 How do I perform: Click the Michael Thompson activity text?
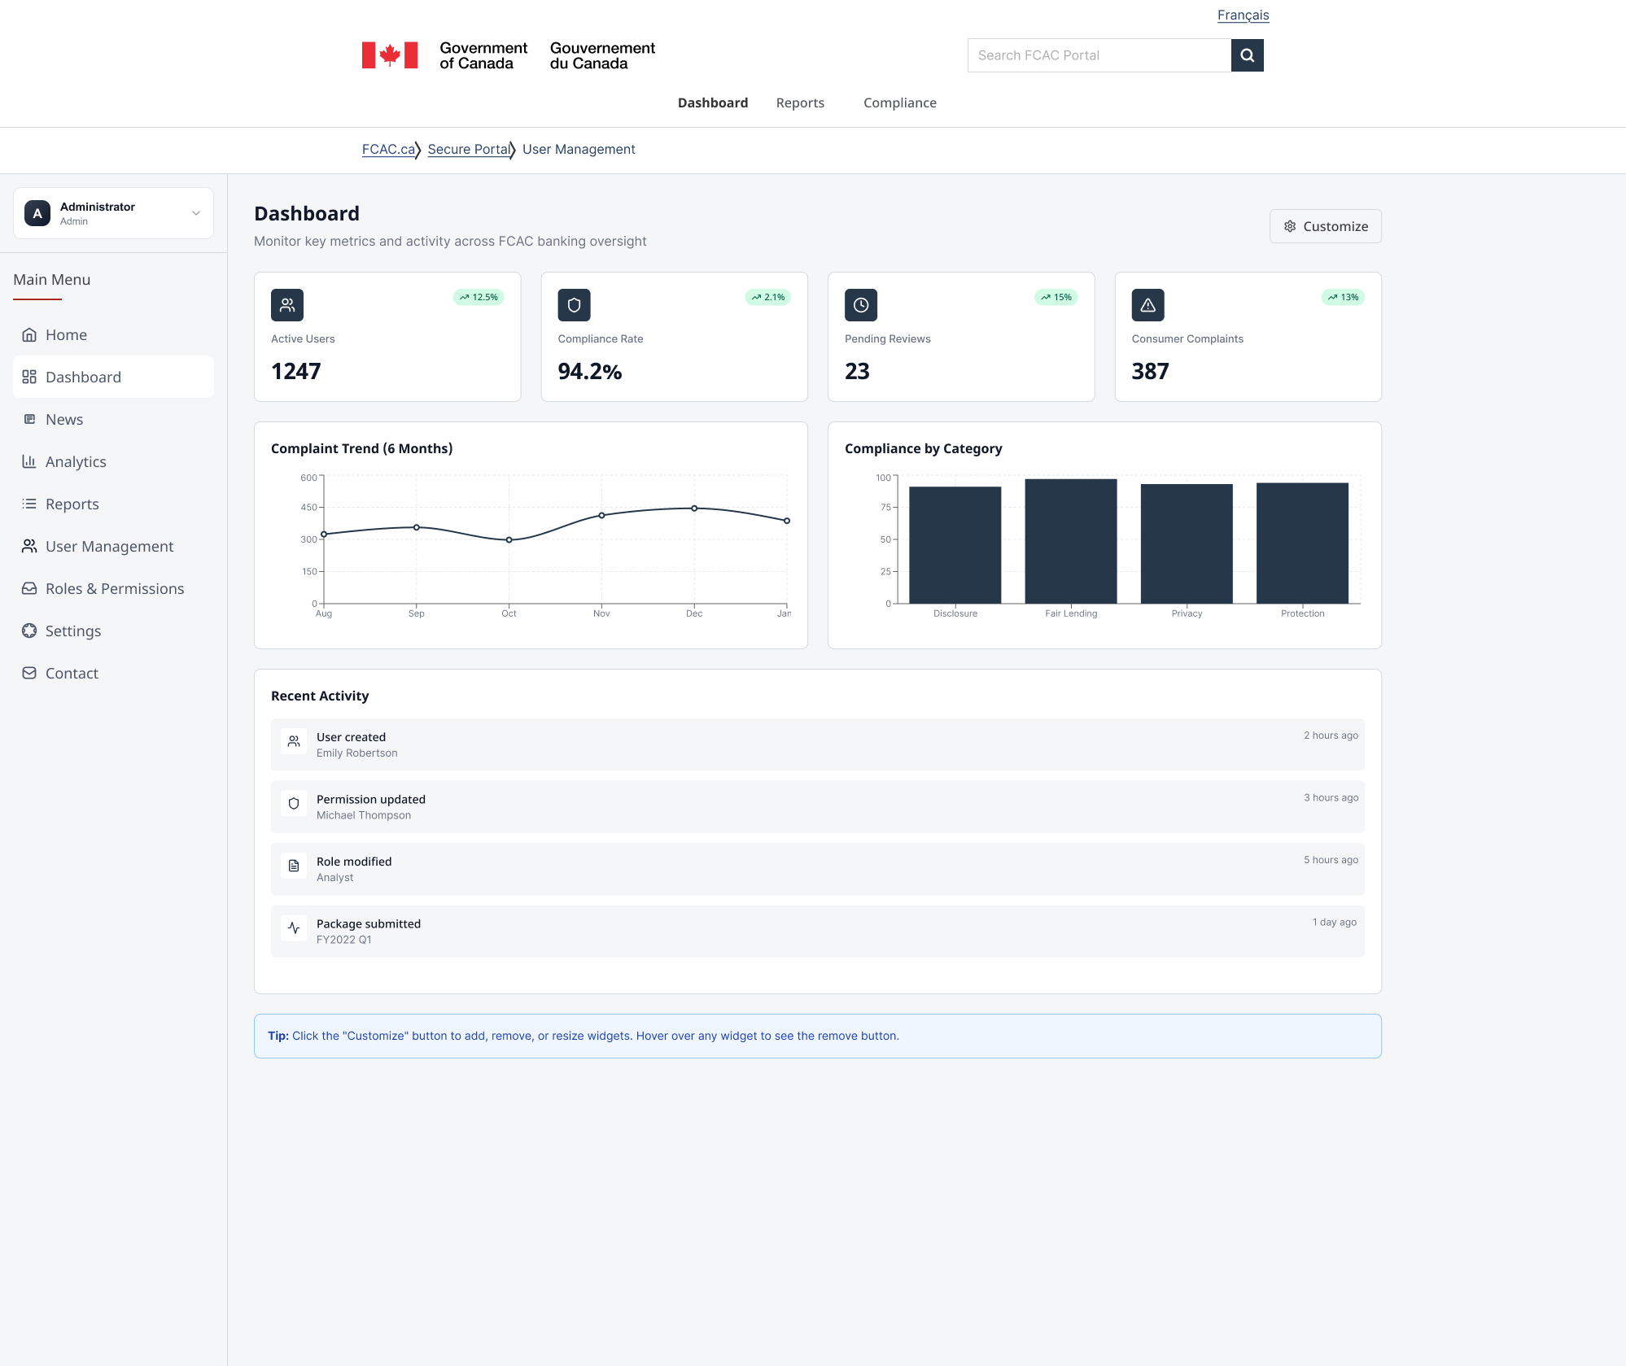pyautogui.click(x=364, y=815)
